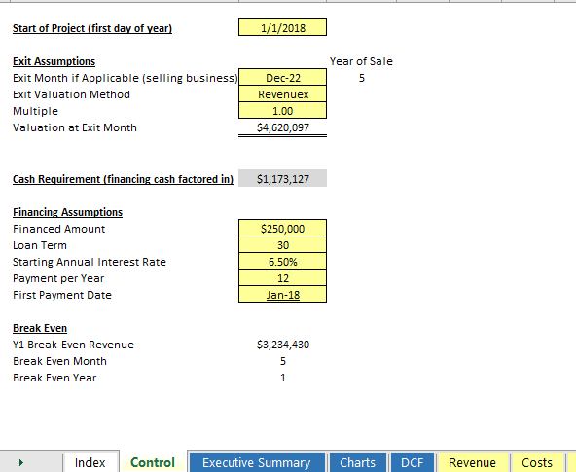
Task: Select the Financed Amount cell $250,000
Action: tap(282, 228)
